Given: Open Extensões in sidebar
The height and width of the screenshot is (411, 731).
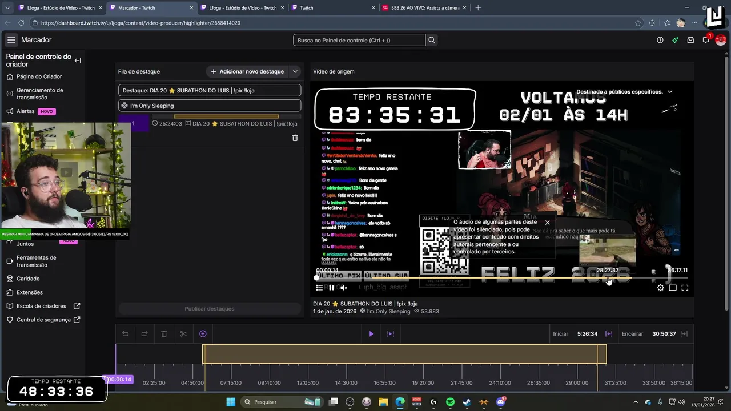Looking at the screenshot, I should point(30,292).
